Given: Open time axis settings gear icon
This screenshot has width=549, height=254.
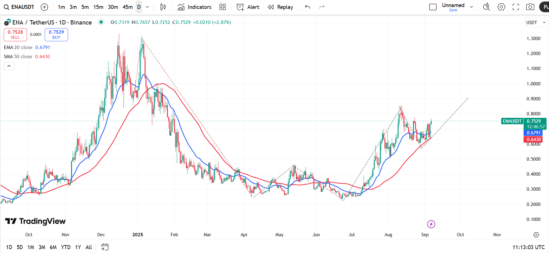Looking at the screenshot, I should click(536, 235).
